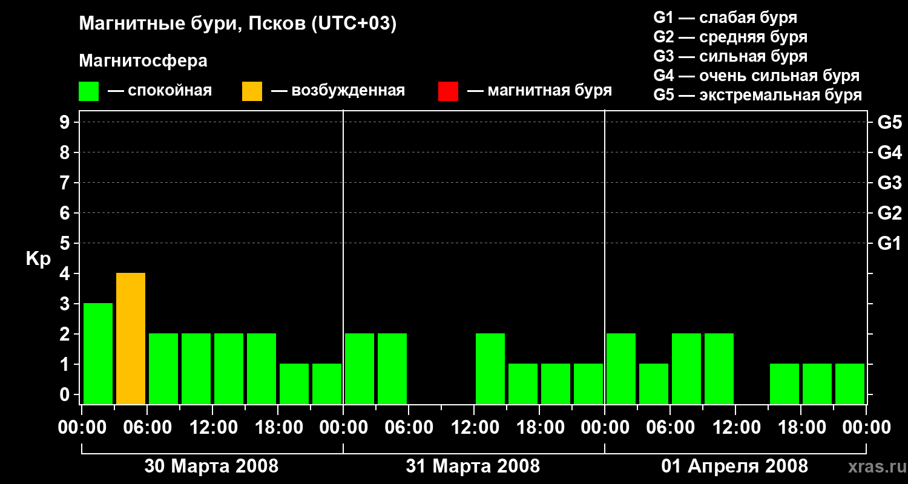Click the '30 Марта 2008' date label
Viewport: 908px width, 484px height.
[211, 466]
